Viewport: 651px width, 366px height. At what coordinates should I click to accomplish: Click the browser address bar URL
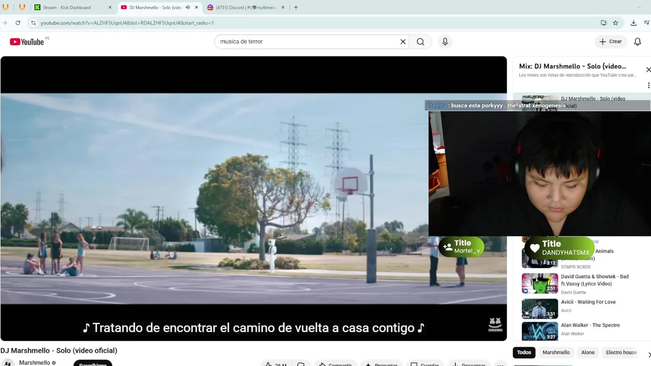127,23
